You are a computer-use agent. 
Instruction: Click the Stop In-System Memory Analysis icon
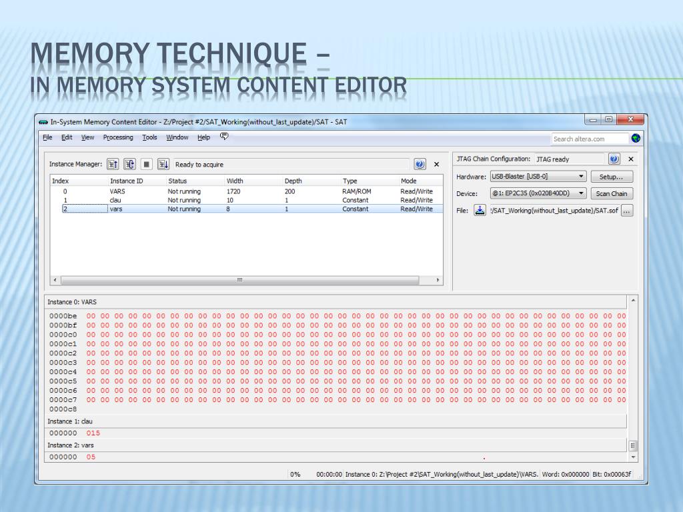click(x=146, y=164)
